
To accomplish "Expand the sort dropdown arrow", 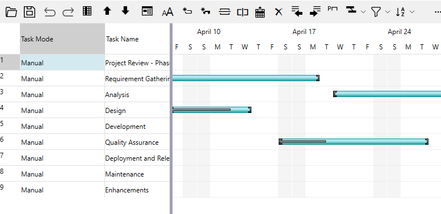I will (412, 12).
